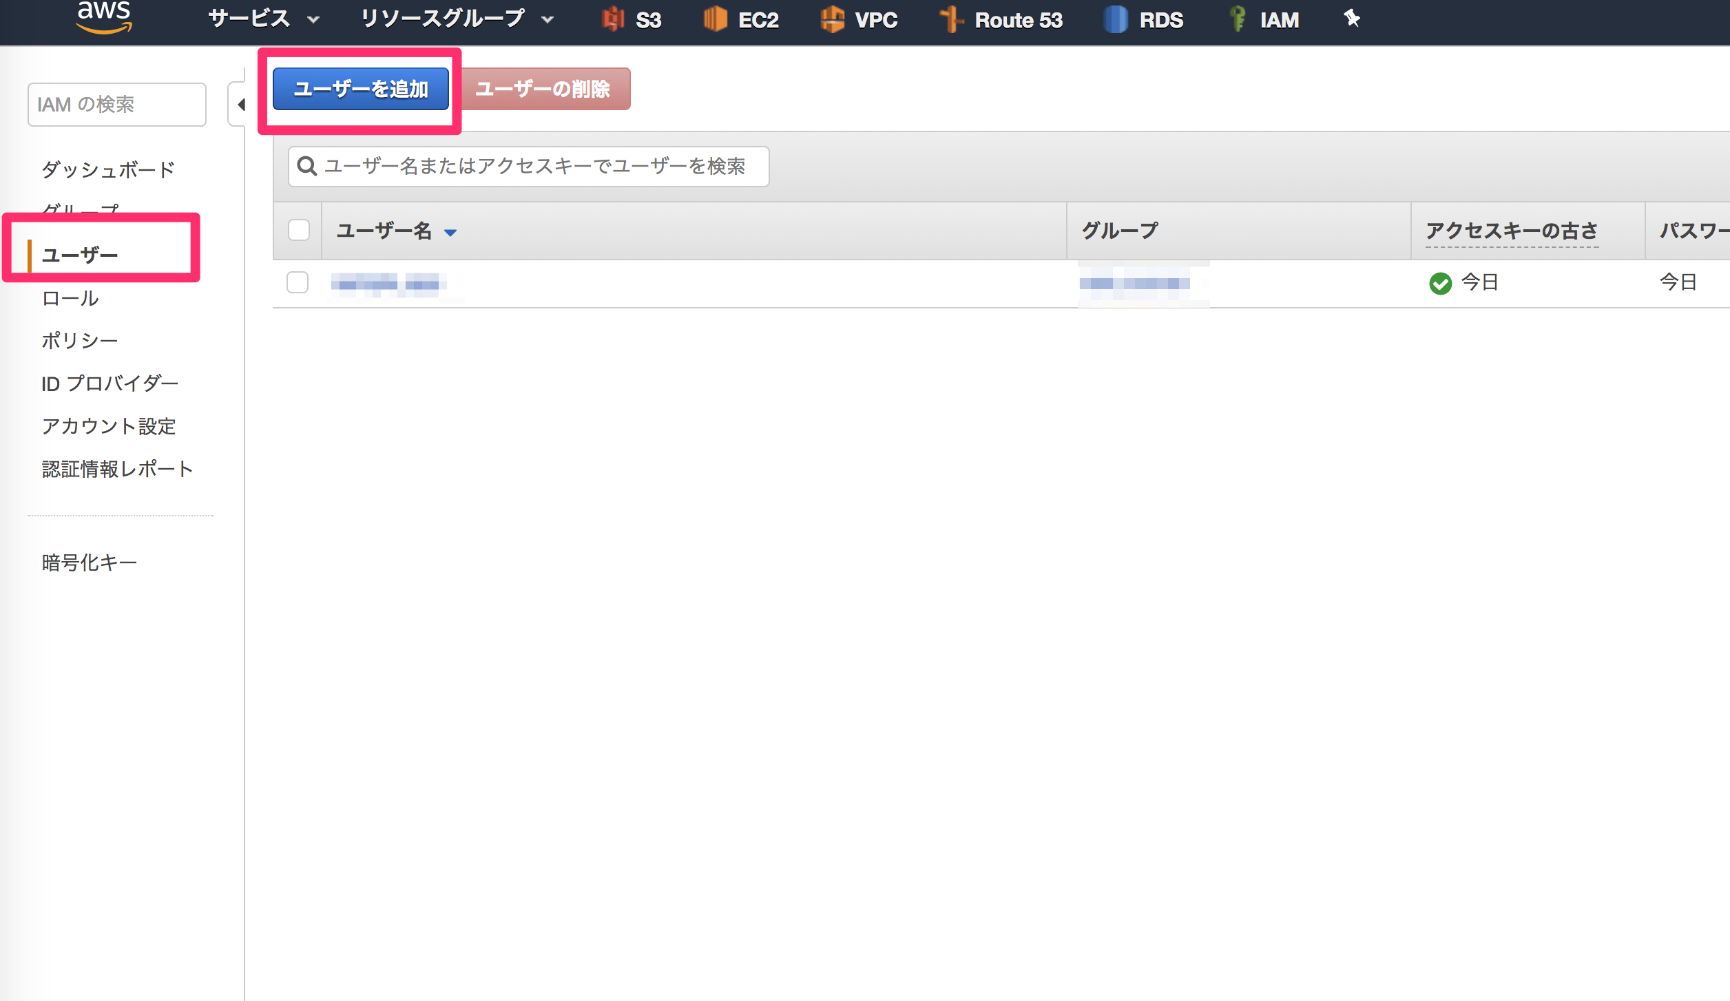The image size is (1730, 1001).
Task: Focus the user name or access key search box
Action: click(x=529, y=167)
